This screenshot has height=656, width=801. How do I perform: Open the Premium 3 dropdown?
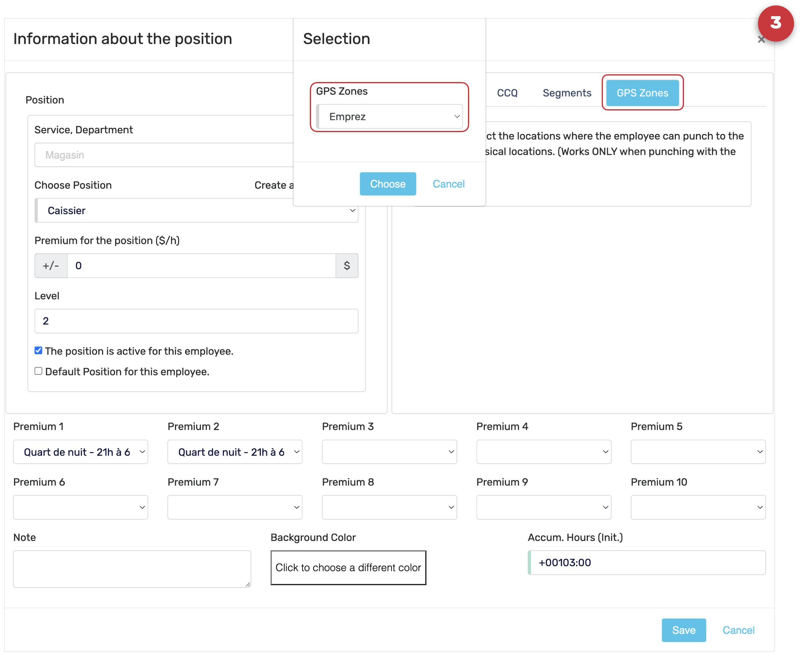click(x=389, y=452)
